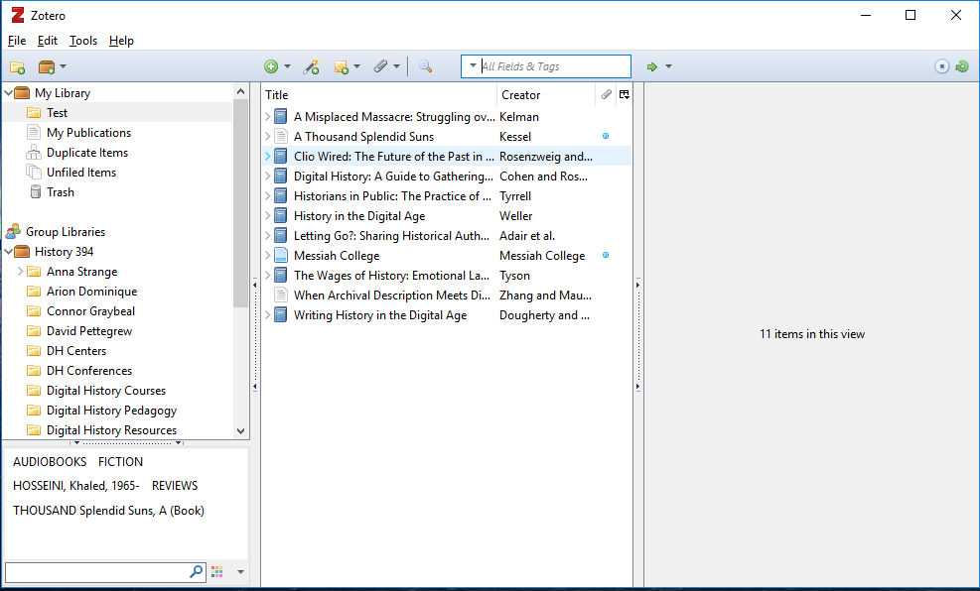Click the New Collection toolbar icon
The width and height of the screenshot is (980, 591).
tap(17, 66)
